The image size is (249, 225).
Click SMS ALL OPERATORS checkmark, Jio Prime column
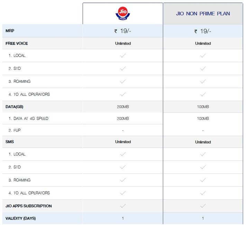click(123, 193)
